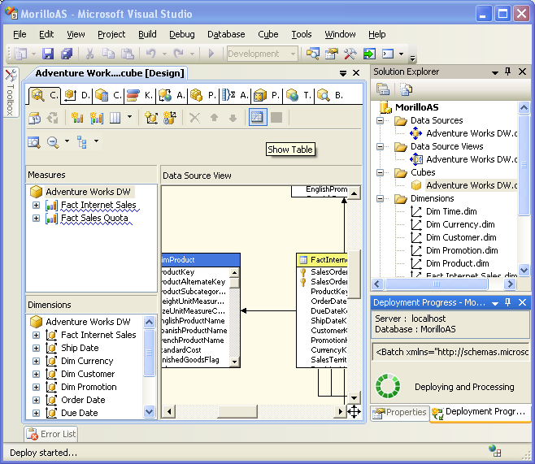
Task: Select Dim Promotion.dim in Solution Explorer
Action: pos(461,250)
